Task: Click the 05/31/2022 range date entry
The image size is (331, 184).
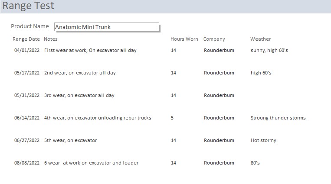Action: pyautogui.click(x=27, y=95)
